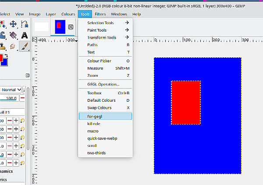Open the Layer menu
The height and width of the screenshot is (185, 263).
coord(51,14)
